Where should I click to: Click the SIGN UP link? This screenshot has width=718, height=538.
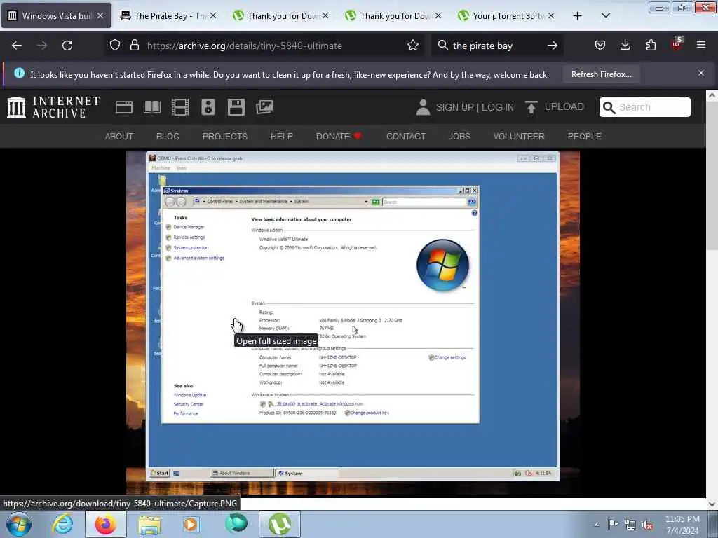point(454,107)
